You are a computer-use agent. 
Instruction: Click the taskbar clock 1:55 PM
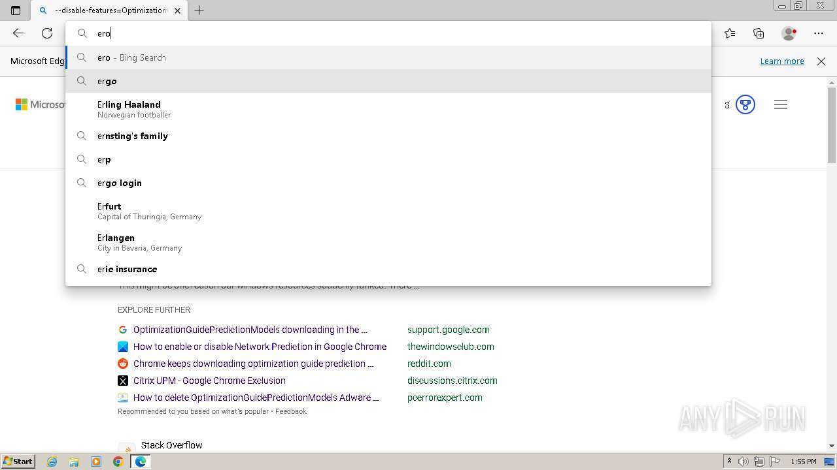(x=804, y=462)
